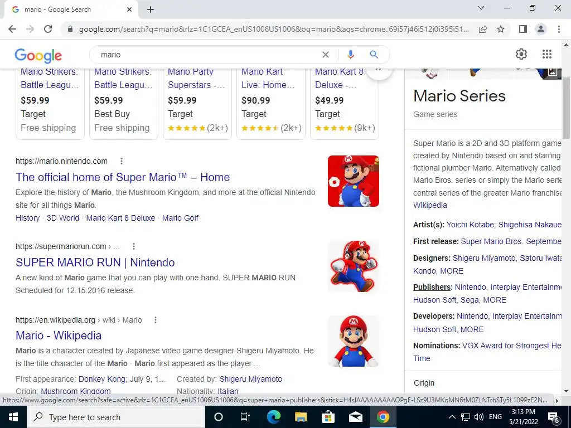Open History sitelink
The width and height of the screenshot is (571, 428).
[28, 218]
